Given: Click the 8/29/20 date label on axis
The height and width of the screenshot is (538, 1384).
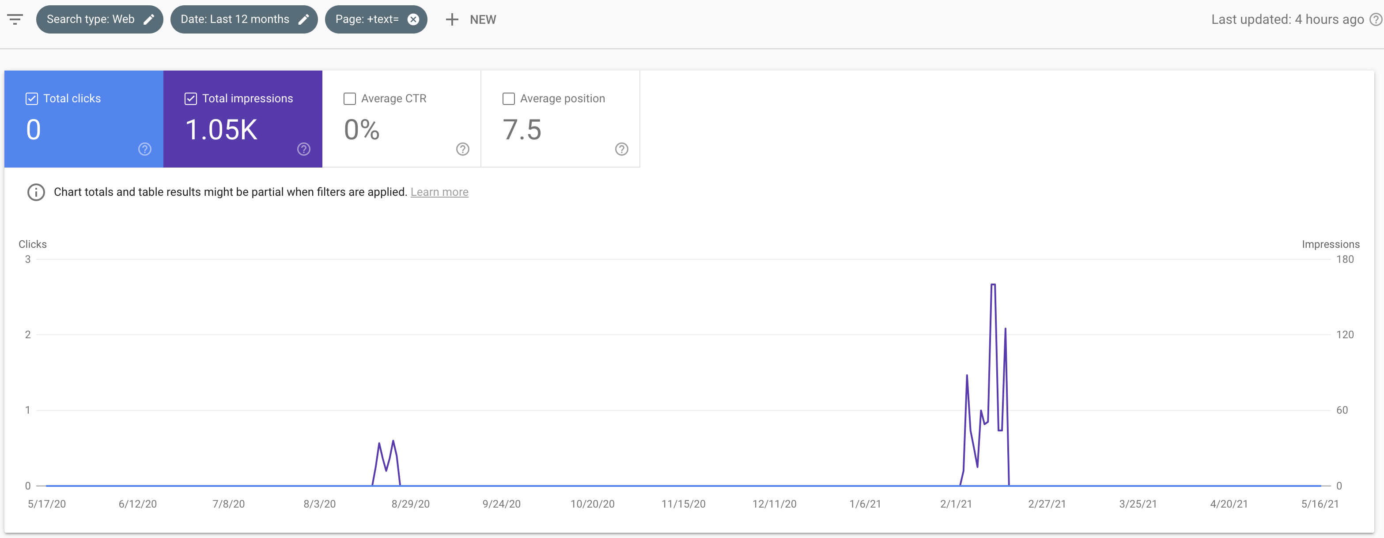Looking at the screenshot, I should click(x=410, y=504).
